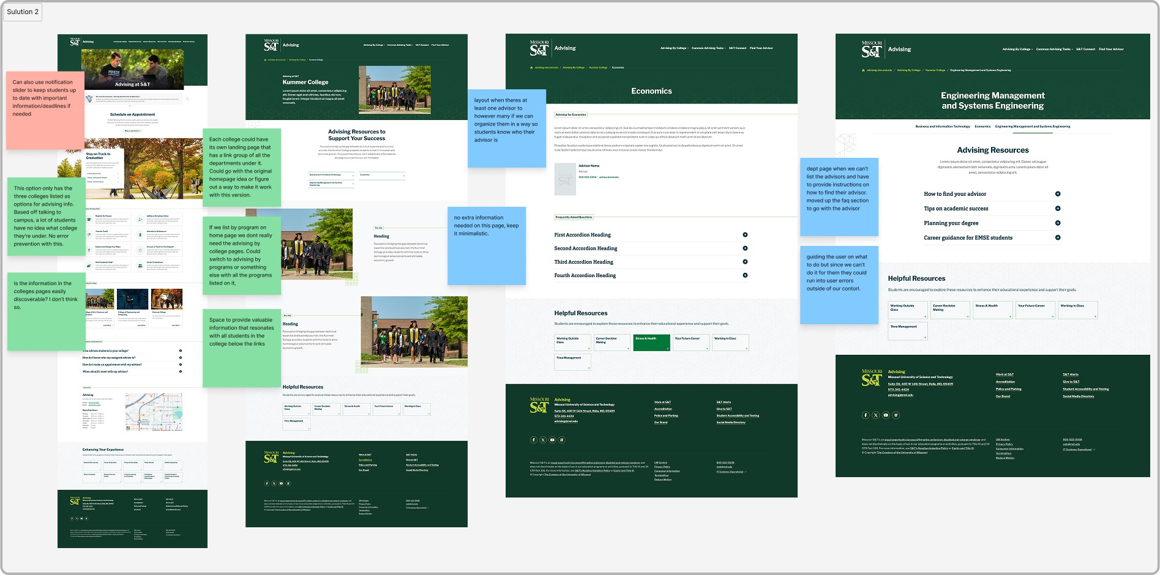Image resolution: width=1160 pixels, height=575 pixels.
Task: Click the plus icon beside Career guidance for EMSE students
Action: tap(1058, 237)
